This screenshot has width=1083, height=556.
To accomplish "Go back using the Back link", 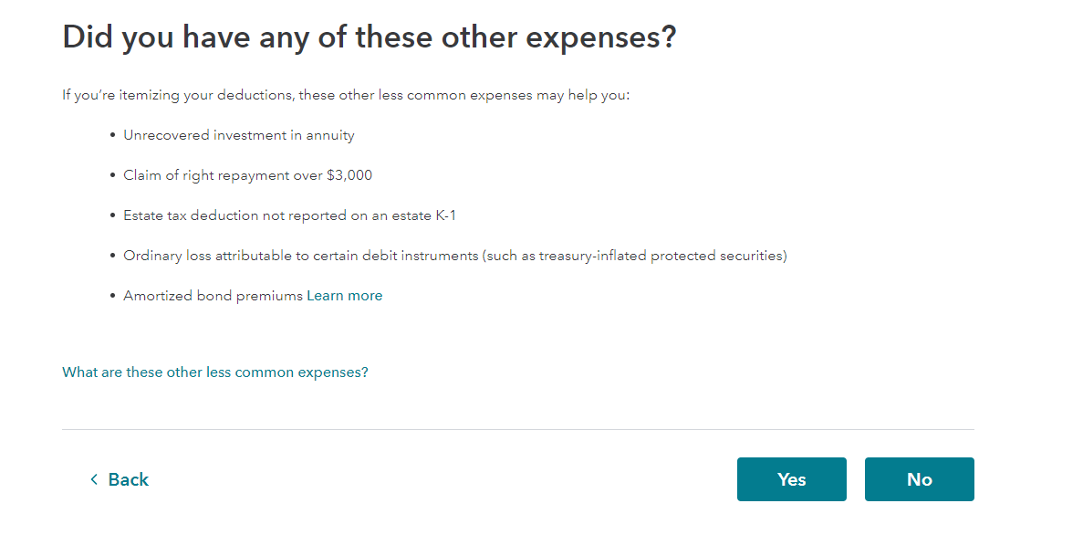I will tap(128, 479).
